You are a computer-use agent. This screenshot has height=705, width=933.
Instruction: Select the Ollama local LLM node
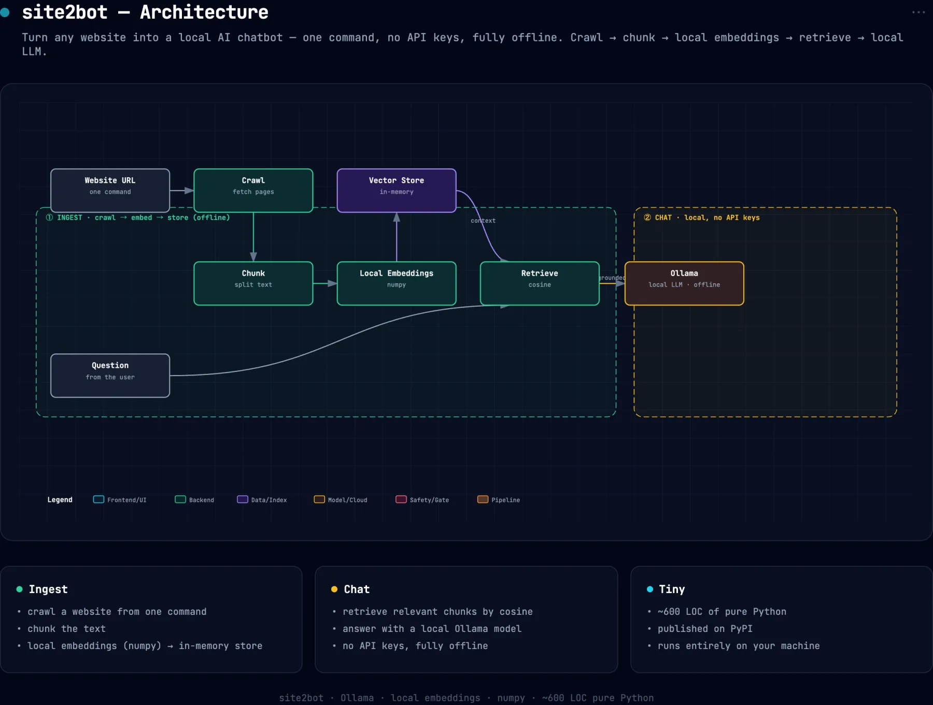(x=684, y=283)
